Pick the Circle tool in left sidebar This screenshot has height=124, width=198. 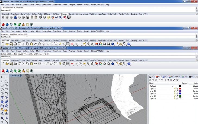click(2, 85)
